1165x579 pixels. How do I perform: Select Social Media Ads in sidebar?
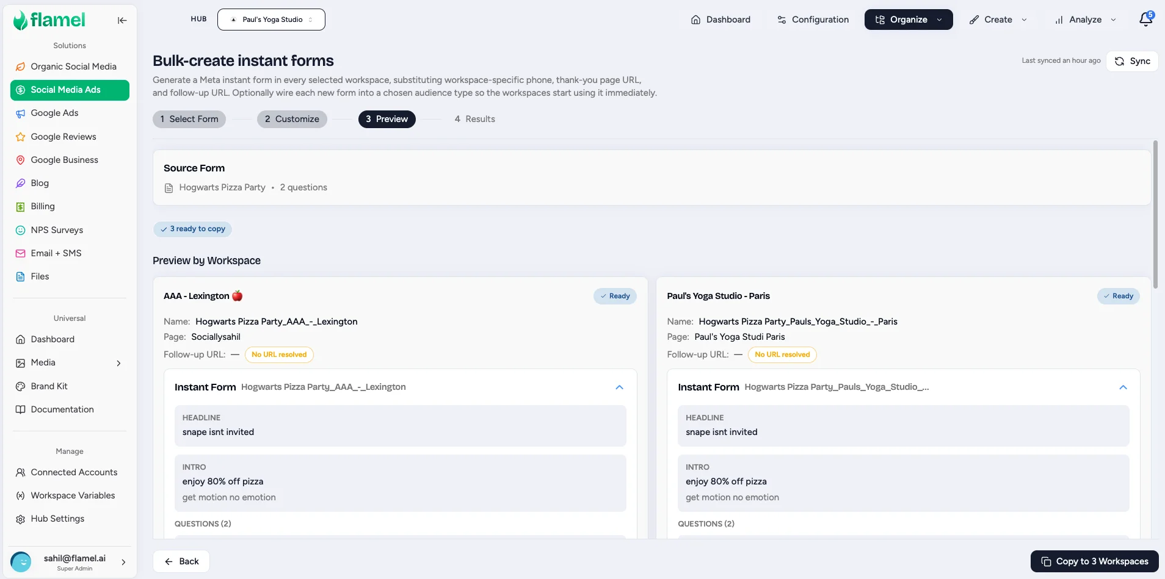pyautogui.click(x=70, y=90)
